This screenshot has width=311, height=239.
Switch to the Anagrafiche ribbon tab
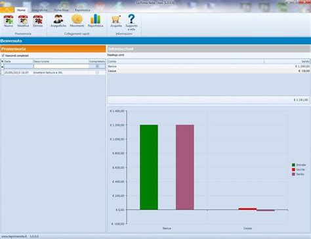(x=39, y=10)
